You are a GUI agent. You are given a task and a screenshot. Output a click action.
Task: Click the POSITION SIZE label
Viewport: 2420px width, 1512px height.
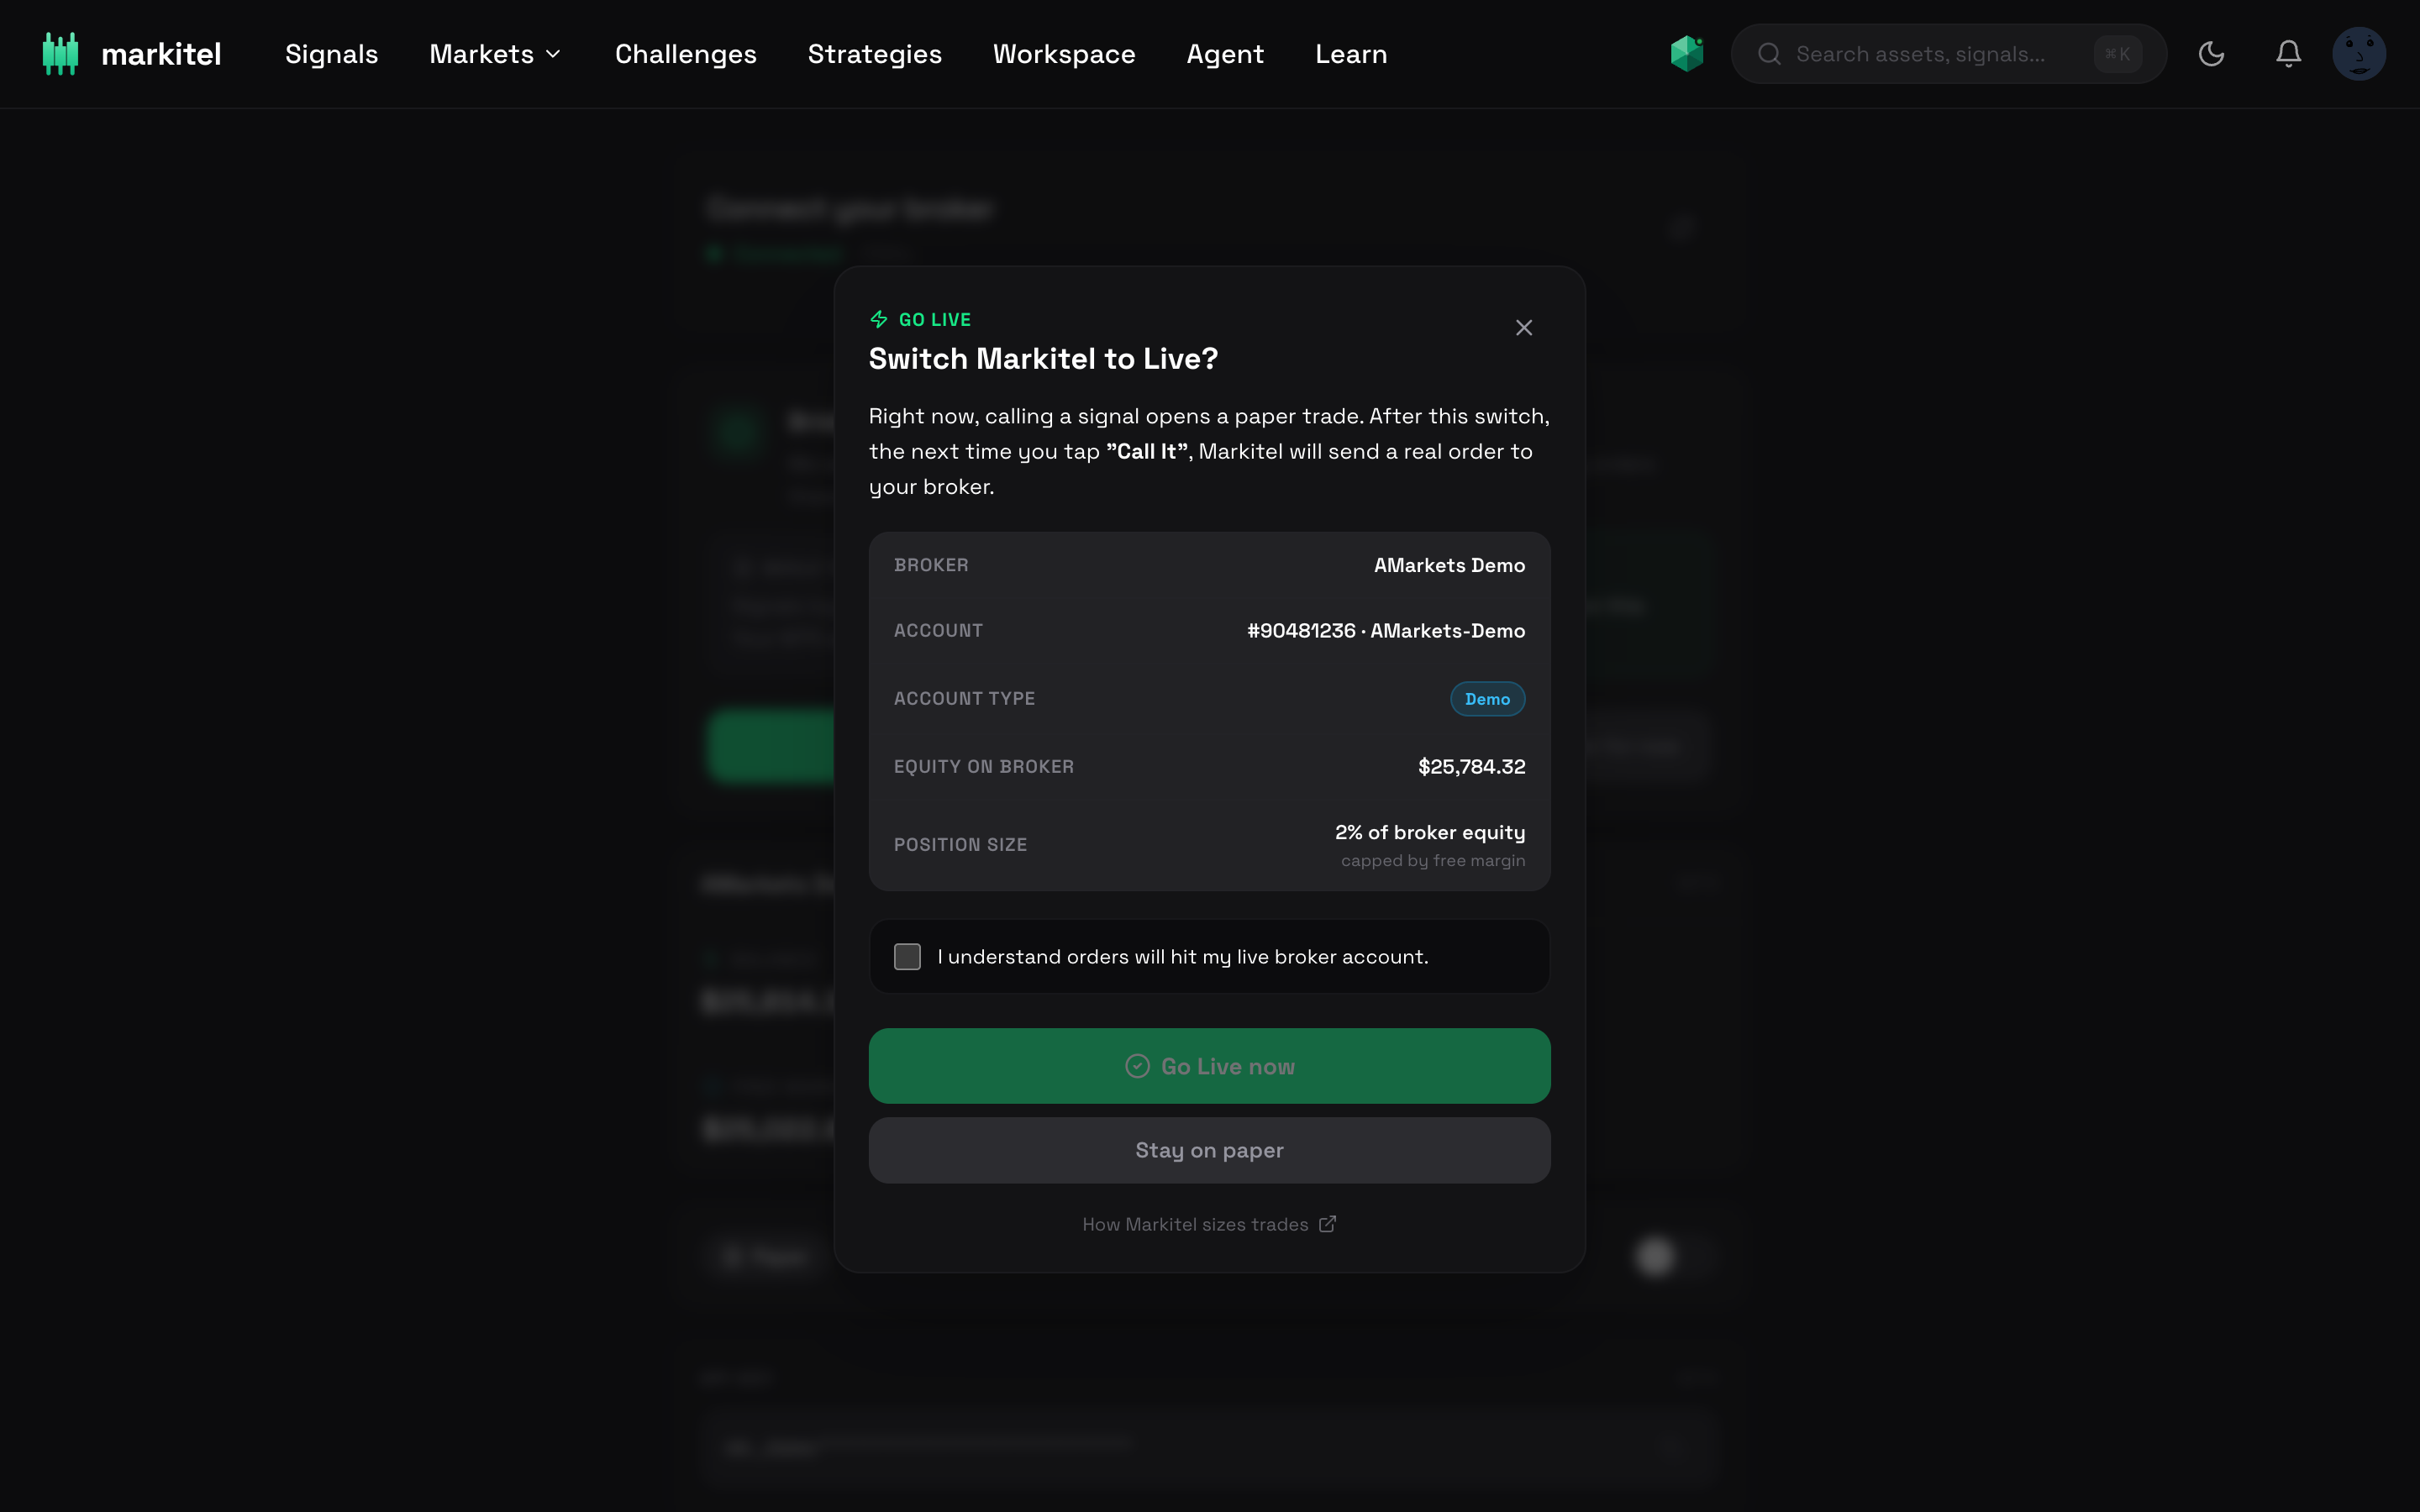click(960, 845)
